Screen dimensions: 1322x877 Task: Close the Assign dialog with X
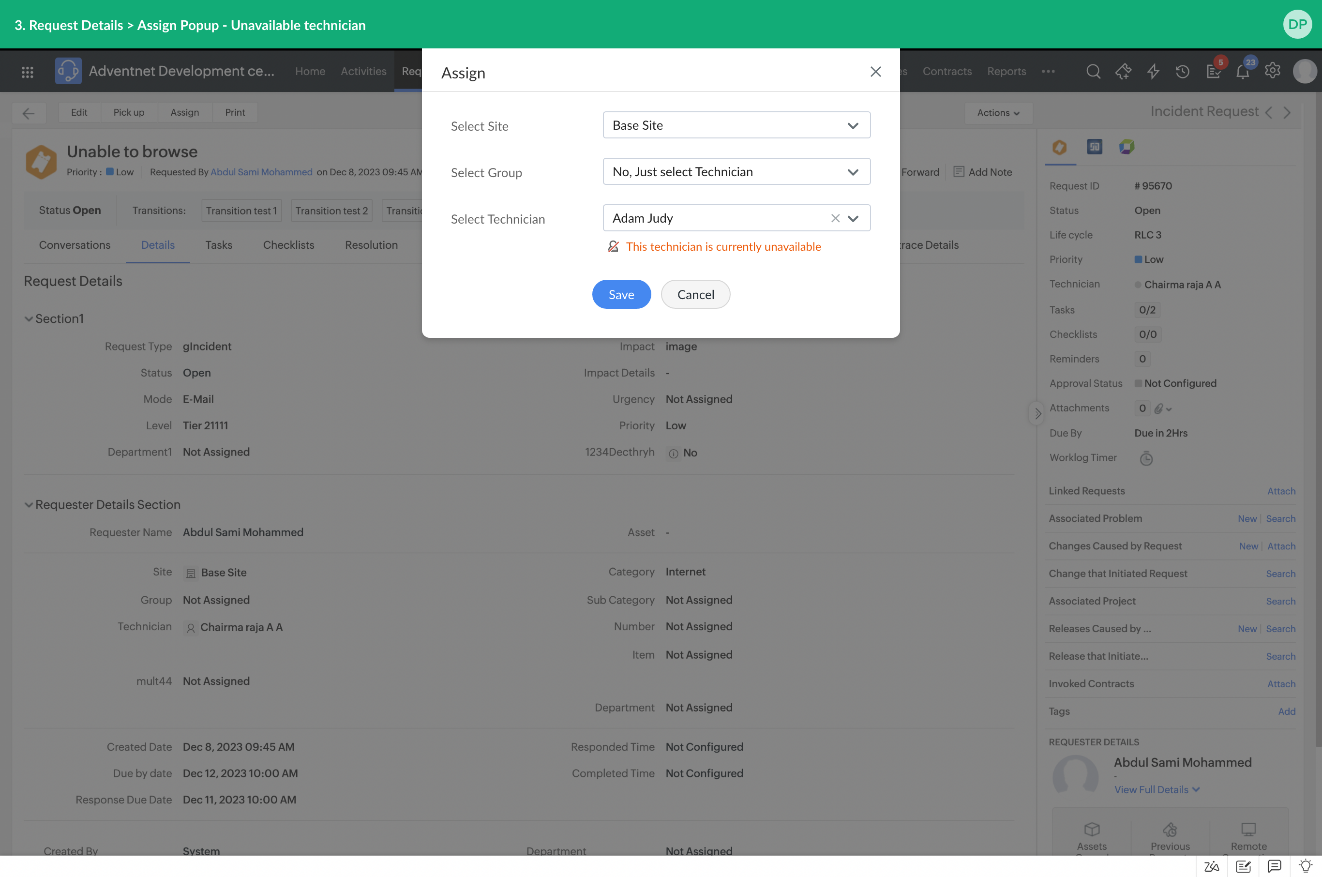875,72
